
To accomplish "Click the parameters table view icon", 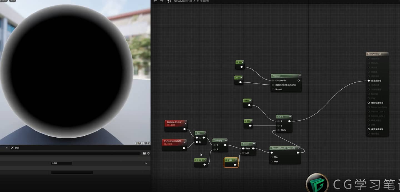I will pyautogui.click(x=144, y=153).
